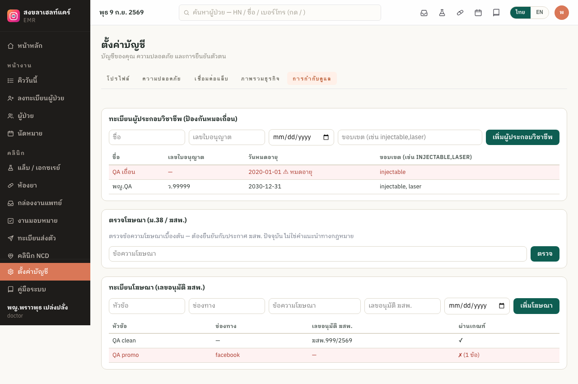
Task: Click the QA clean advertisement row
Action: click(334, 341)
